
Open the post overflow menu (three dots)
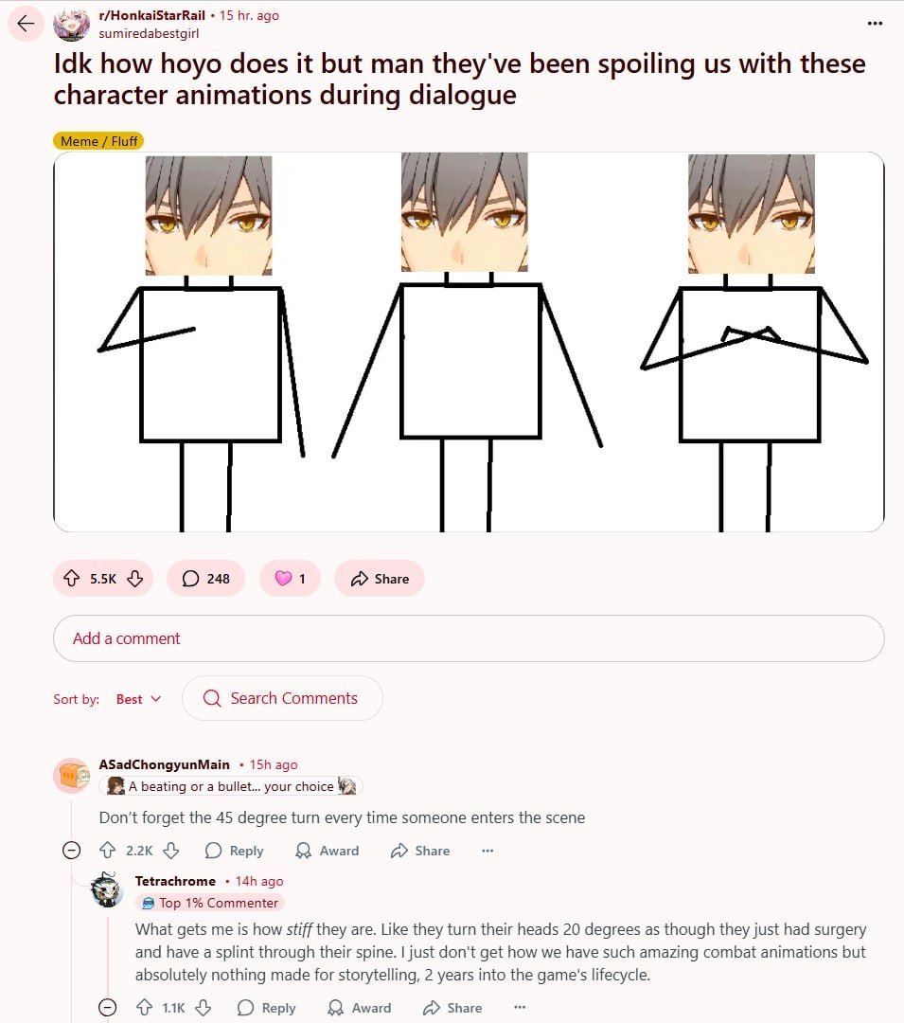click(875, 24)
